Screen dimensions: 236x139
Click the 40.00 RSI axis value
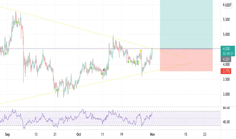226,122
